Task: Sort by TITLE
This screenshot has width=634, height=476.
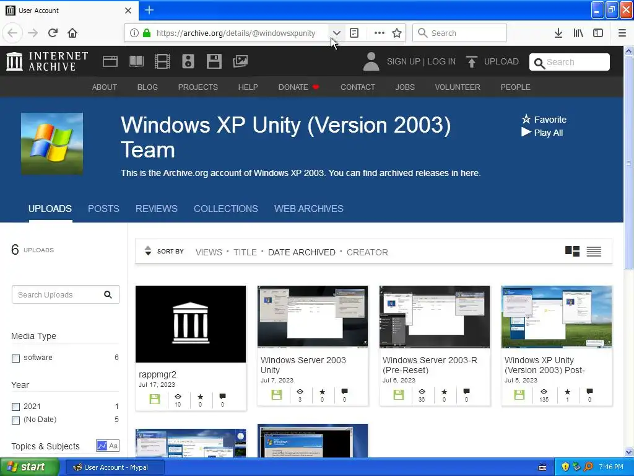Action: point(245,252)
